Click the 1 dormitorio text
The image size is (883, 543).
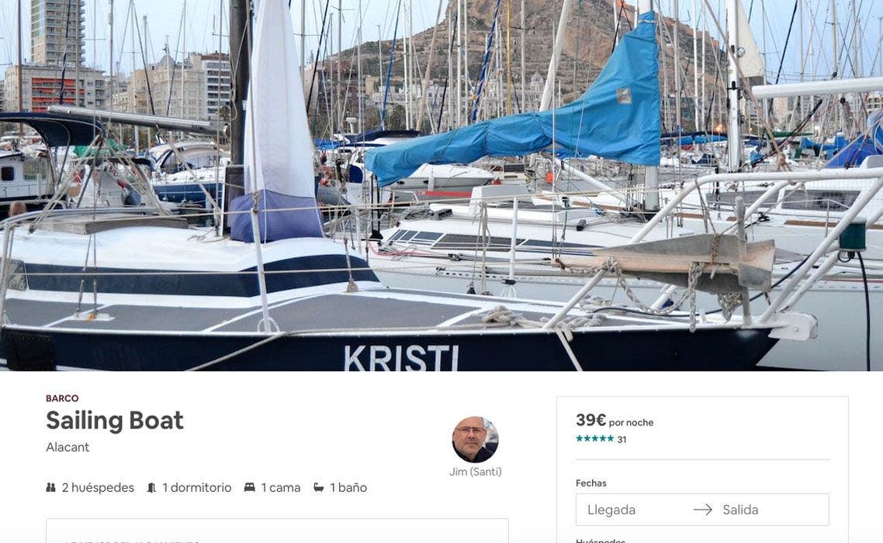(196, 487)
